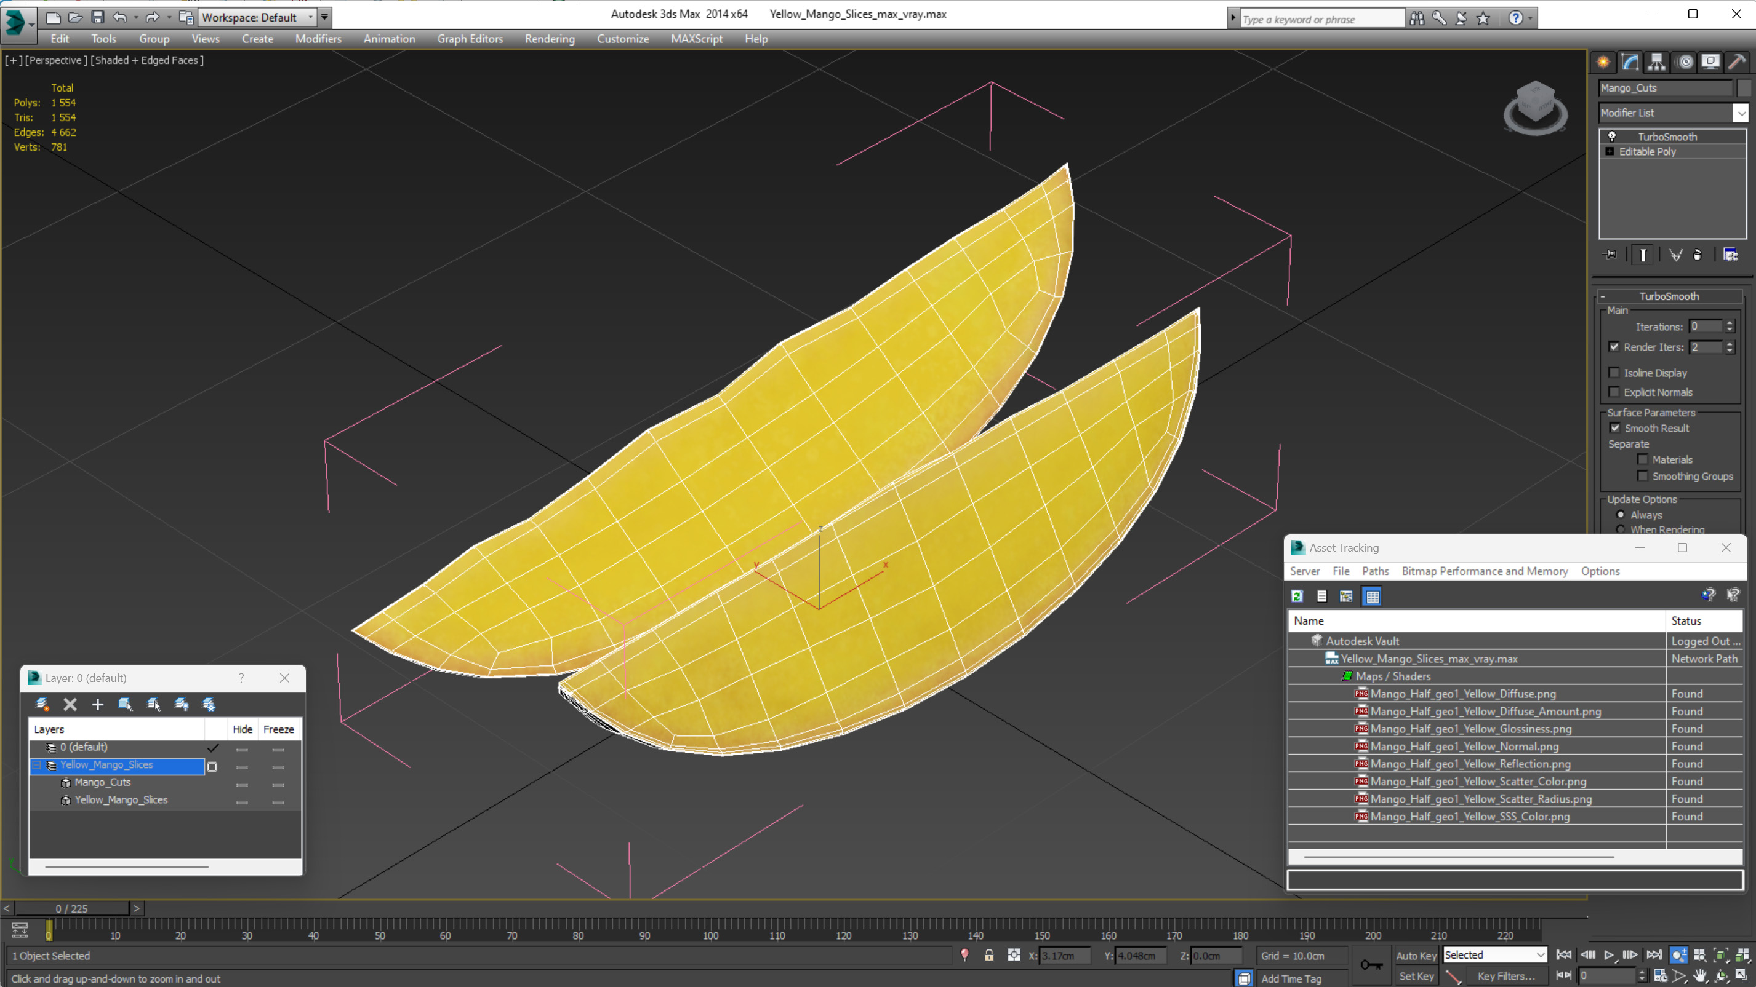Click Go to Start playback button

1564,955
